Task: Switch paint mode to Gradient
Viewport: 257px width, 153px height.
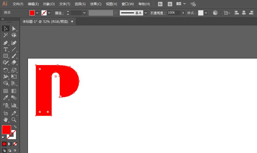Action: point(10,144)
